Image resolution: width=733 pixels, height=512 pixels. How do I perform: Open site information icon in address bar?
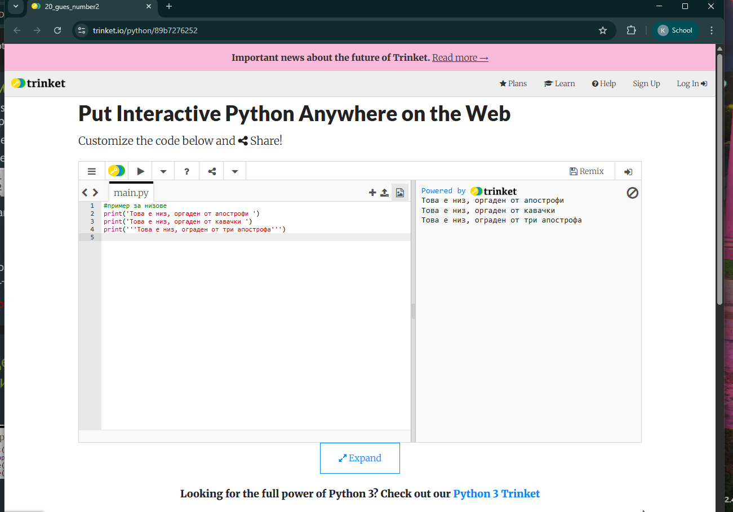point(82,30)
